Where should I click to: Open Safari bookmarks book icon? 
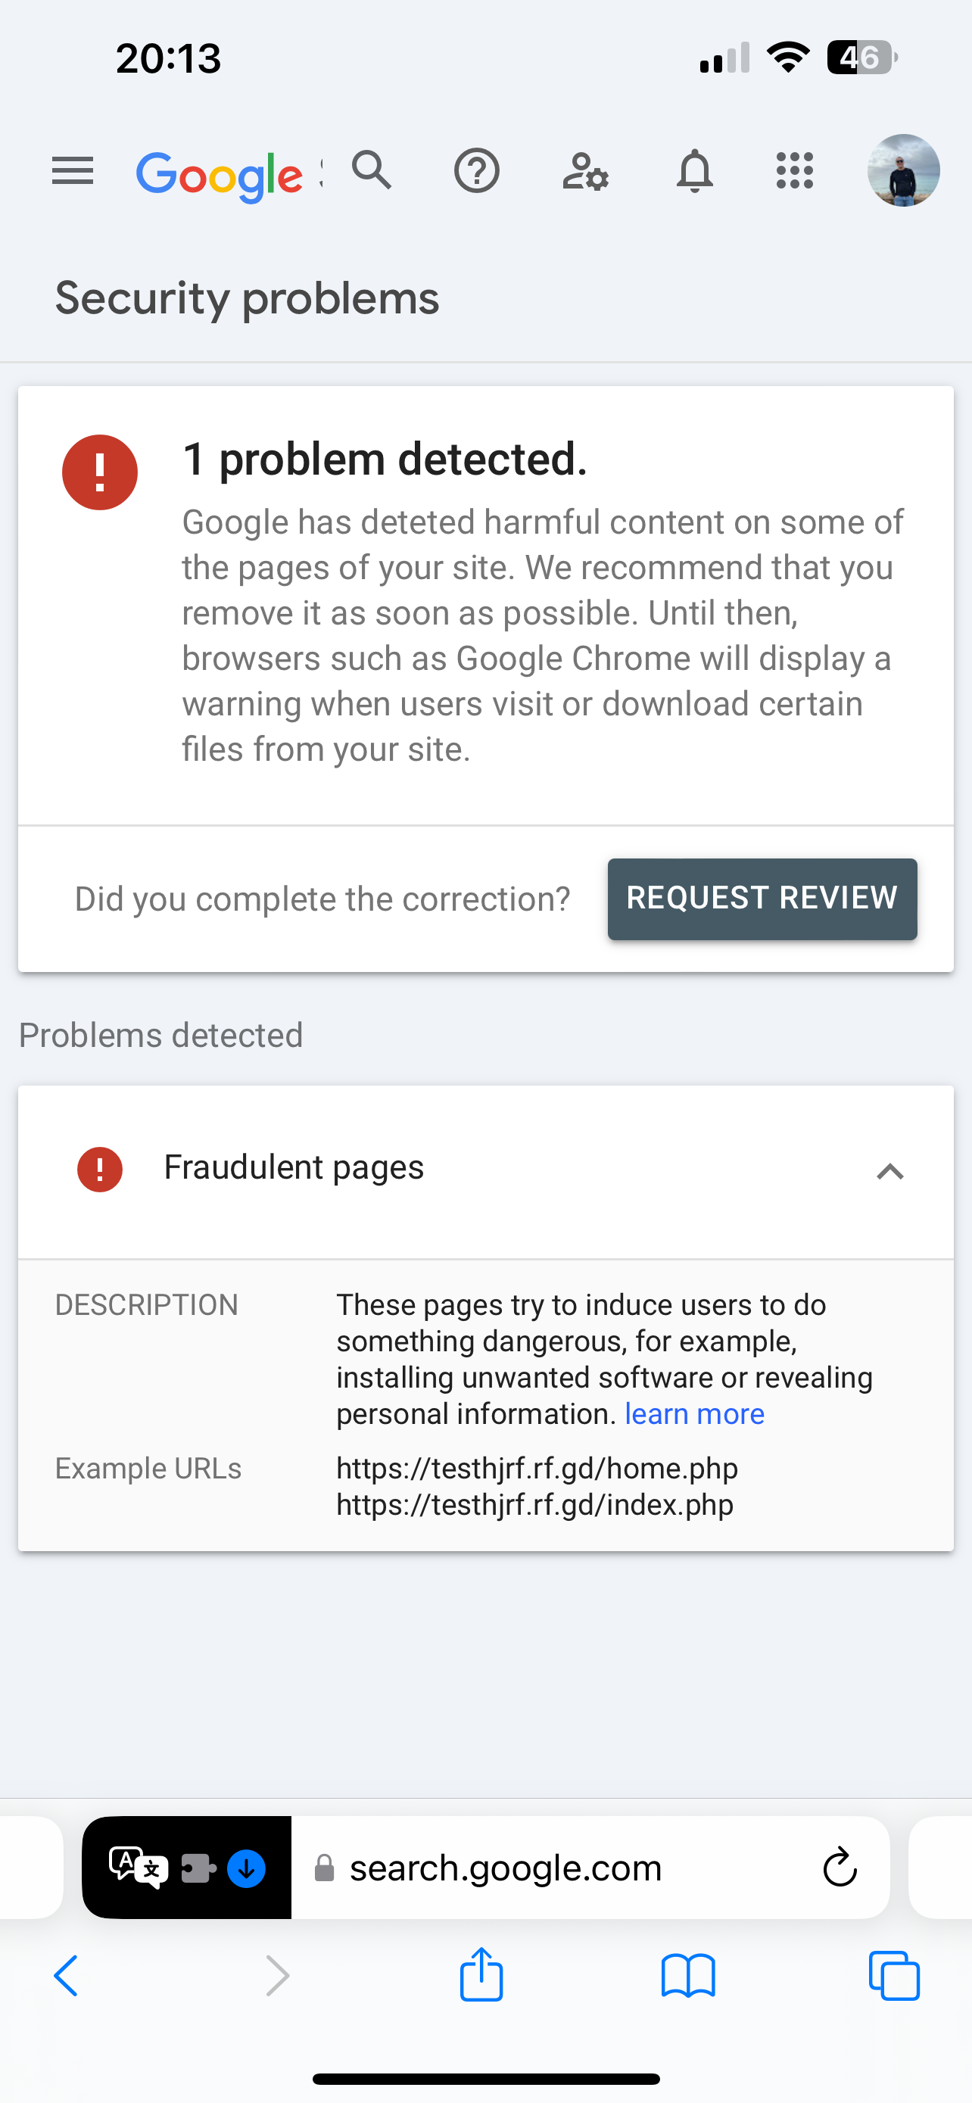[x=688, y=1976]
